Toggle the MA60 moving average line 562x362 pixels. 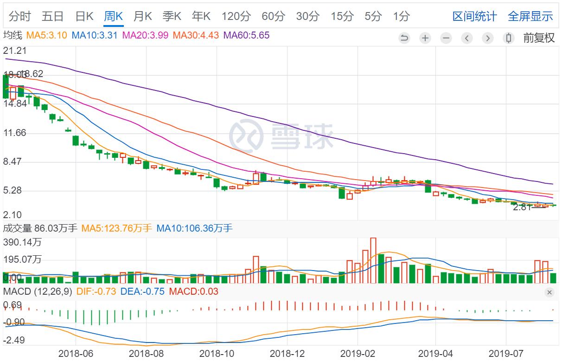242,33
